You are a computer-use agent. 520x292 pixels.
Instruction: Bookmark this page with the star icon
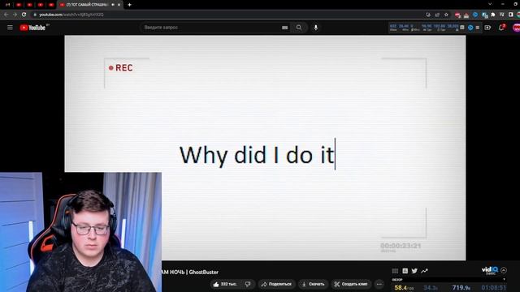coord(446,15)
